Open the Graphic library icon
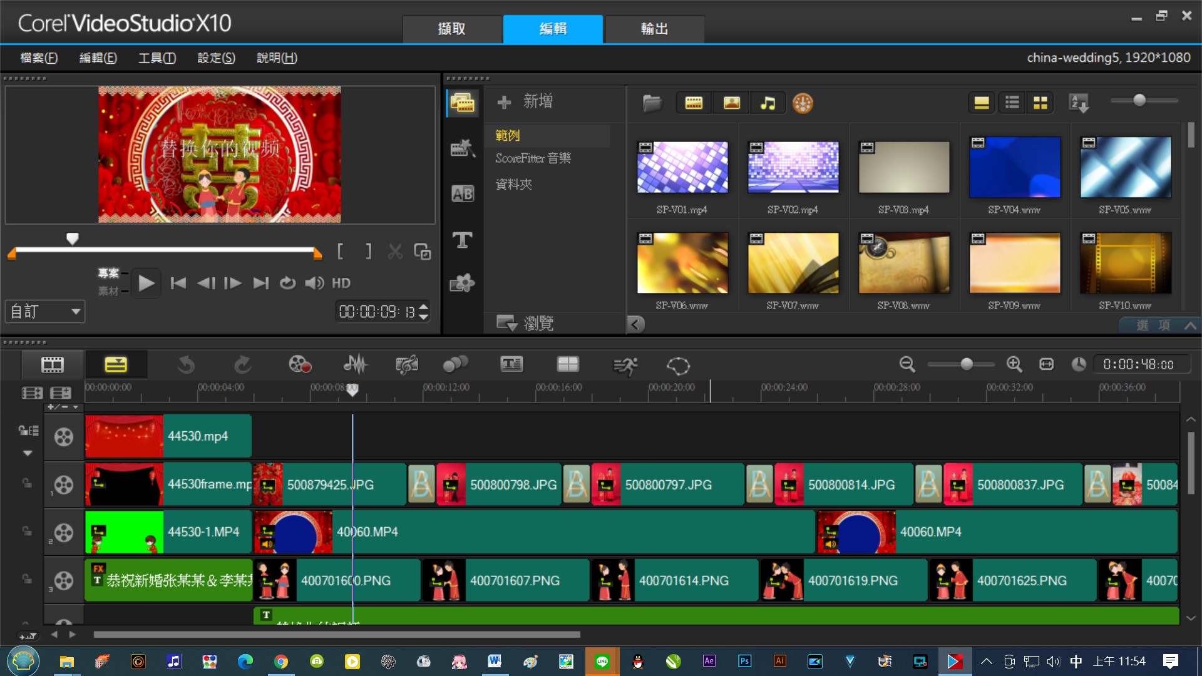1202x676 pixels. point(463,284)
